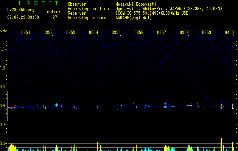Screen dimensions: 238x151
Task: Click the tallest yellow intensity peak near 0400
Action: coord(221,144)
